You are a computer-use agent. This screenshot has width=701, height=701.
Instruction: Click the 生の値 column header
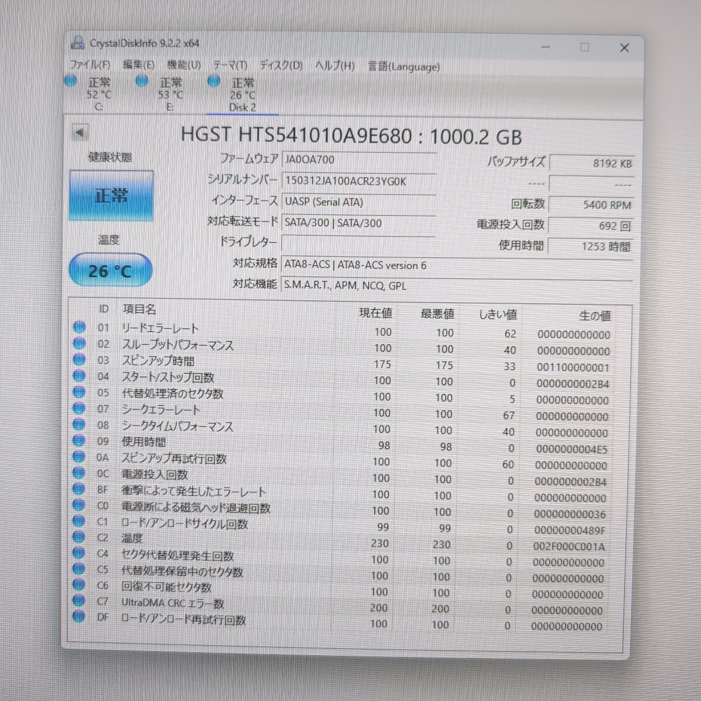(595, 315)
